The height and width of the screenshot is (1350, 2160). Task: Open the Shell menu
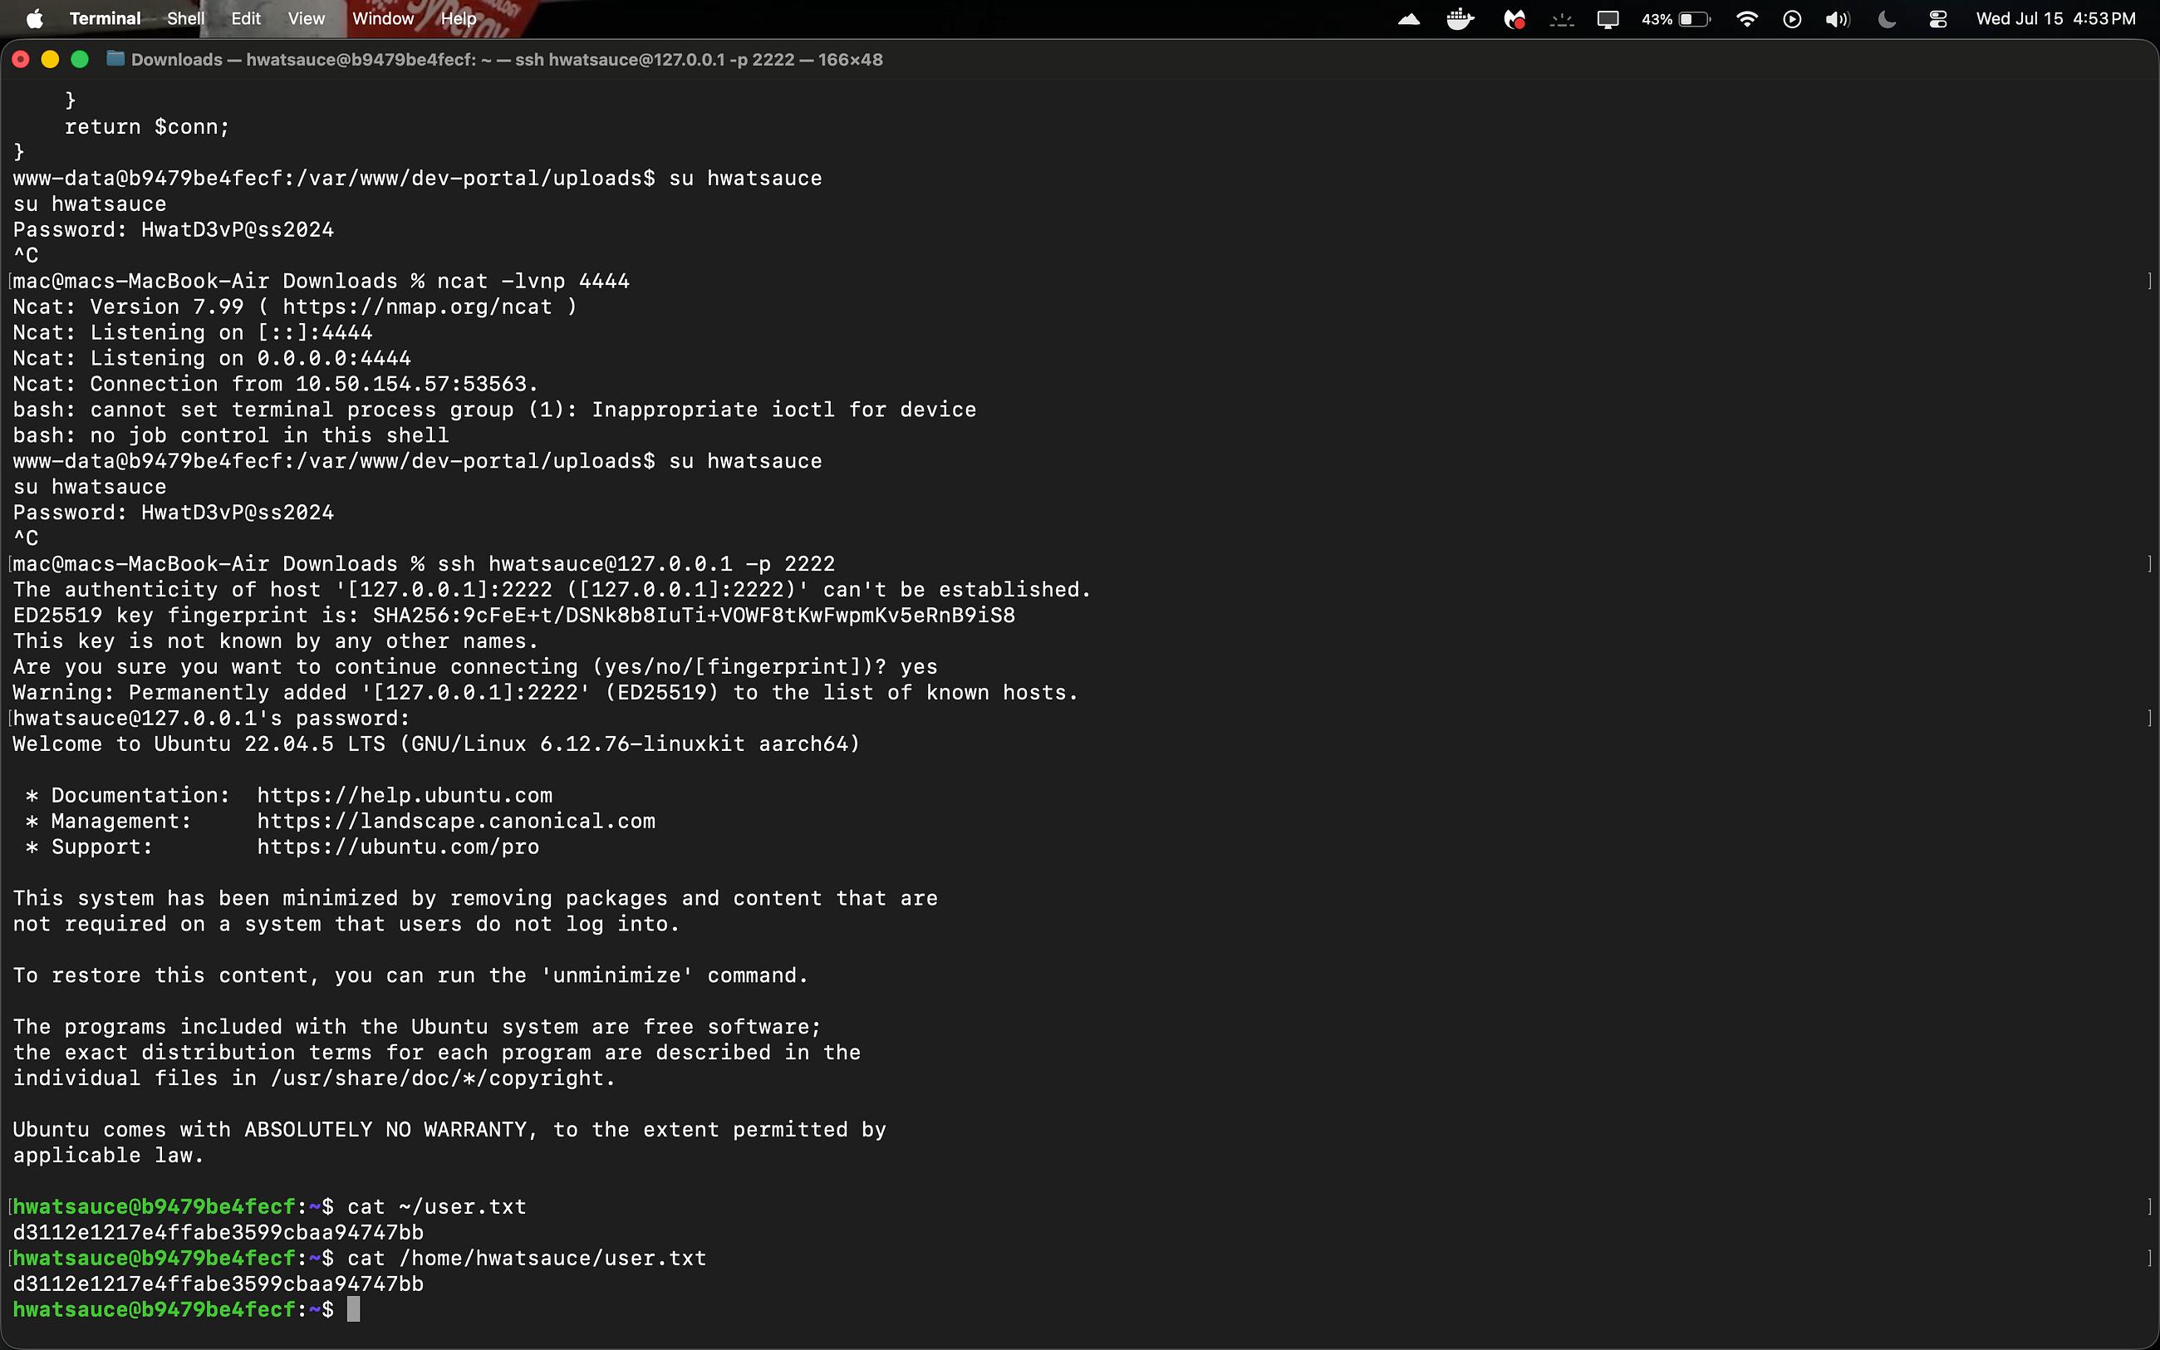click(185, 19)
